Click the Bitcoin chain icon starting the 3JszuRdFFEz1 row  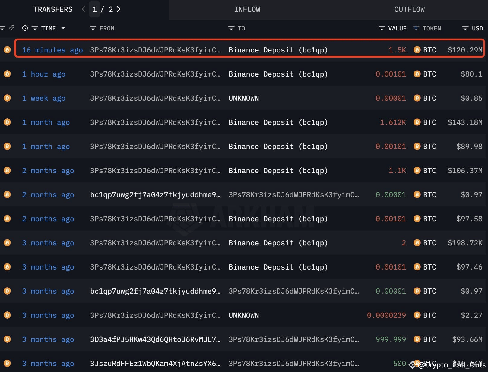point(7,363)
